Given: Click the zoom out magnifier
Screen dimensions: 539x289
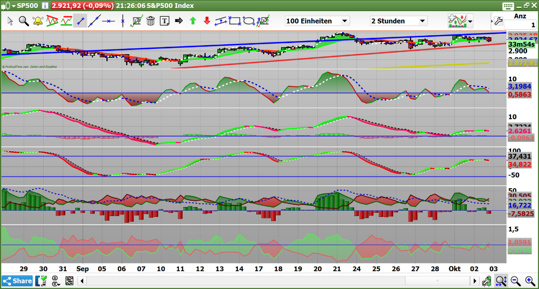Looking at the screenshot, I should coord(515,281).
